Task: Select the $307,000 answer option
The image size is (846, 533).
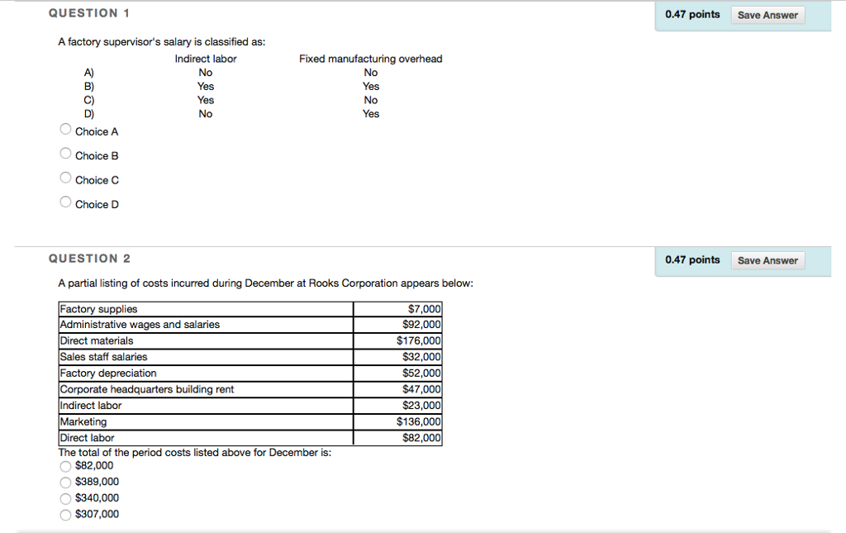Action: coord(65,515)
